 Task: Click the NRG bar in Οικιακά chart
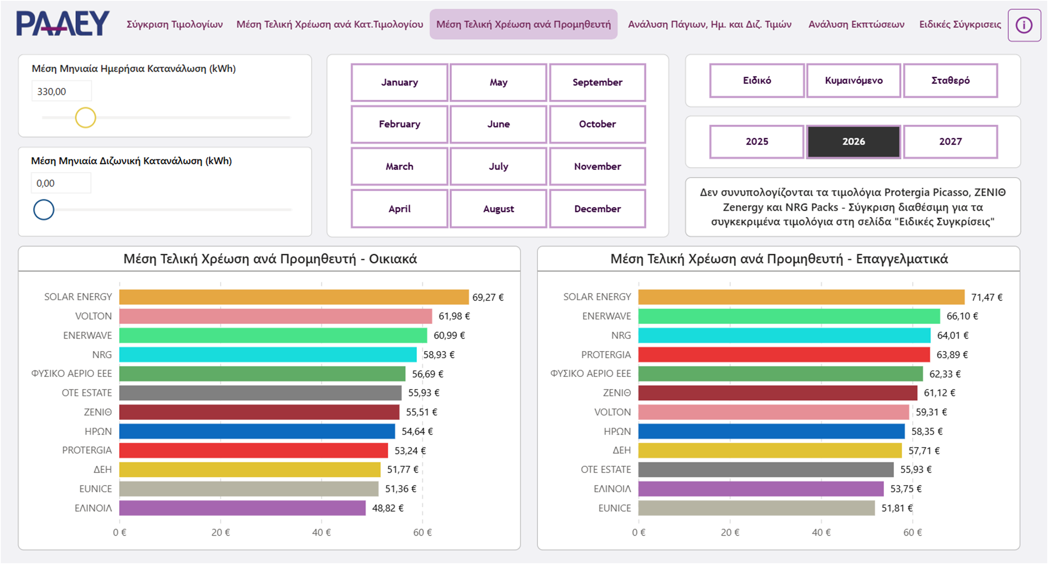pyautogui.click(x=268, y=355)
